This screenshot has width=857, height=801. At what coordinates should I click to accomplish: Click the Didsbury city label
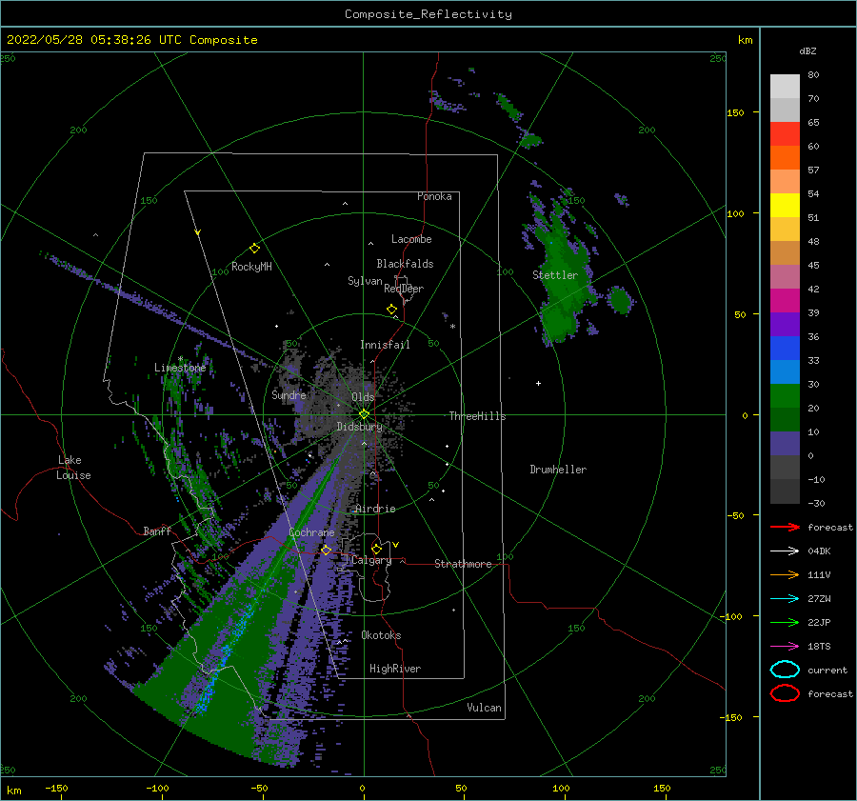coord(359,427)
